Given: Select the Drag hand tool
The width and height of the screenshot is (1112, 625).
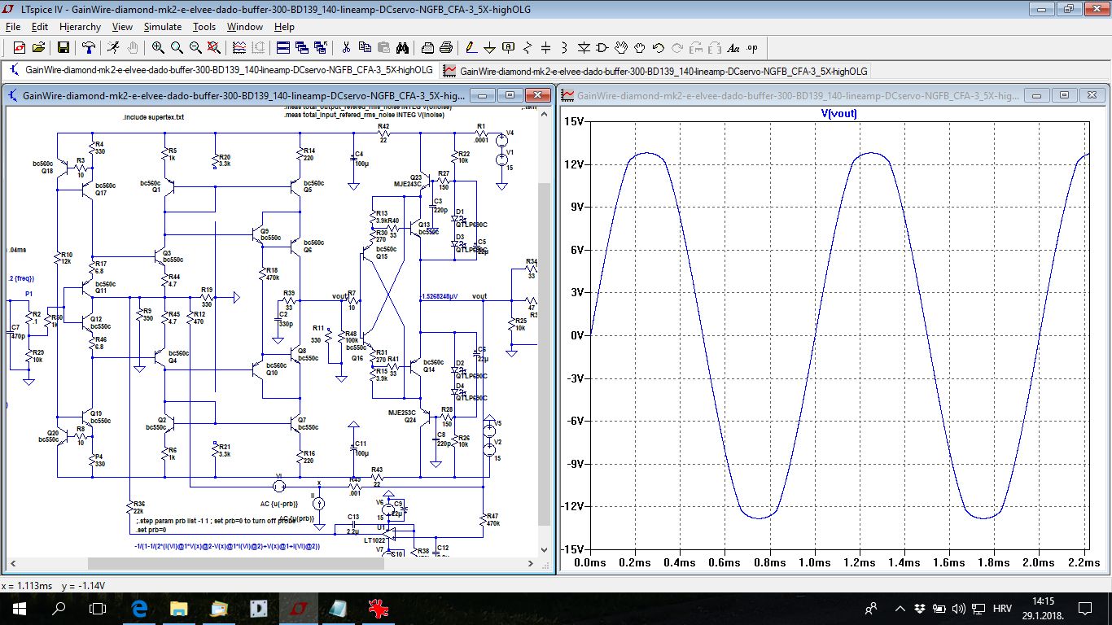Looking at the screenshot, I should tap(639, 48).
